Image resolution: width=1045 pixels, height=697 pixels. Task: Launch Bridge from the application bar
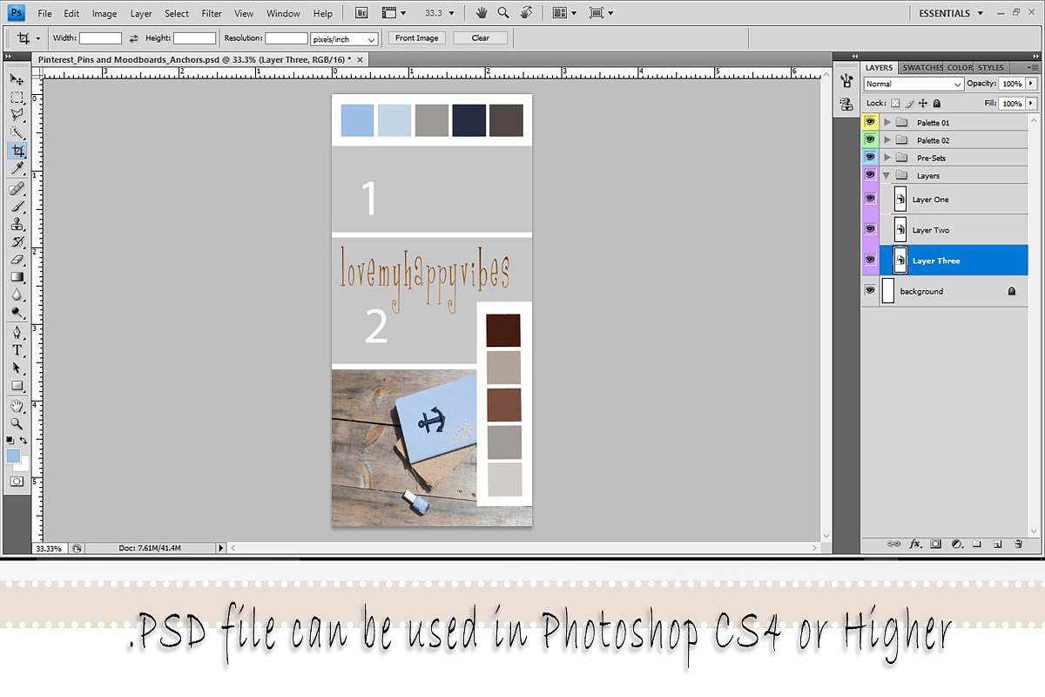tap(361, 13)
